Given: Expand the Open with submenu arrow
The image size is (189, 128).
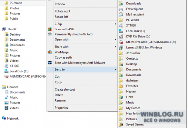Looking at the screenshot, I should pos(115,39).
